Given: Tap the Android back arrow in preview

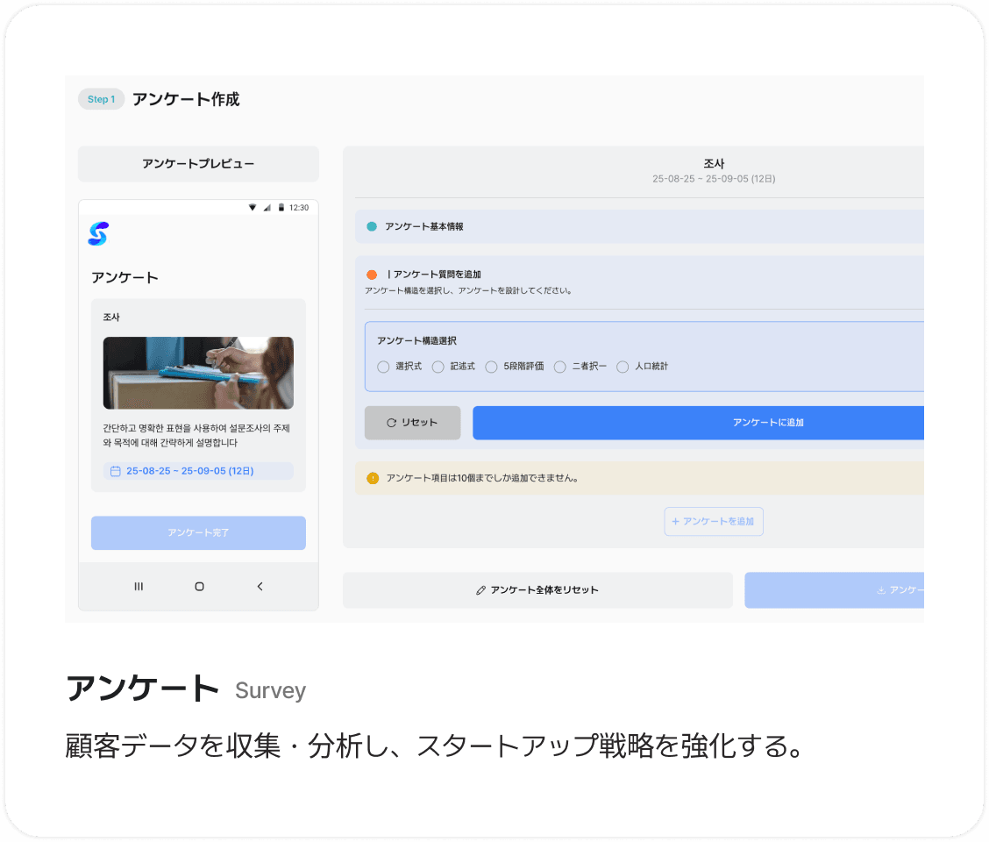Looking at the screenshot, I should [x=260, y=586].
